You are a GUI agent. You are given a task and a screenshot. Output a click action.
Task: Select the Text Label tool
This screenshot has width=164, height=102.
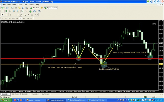point(32,15)
